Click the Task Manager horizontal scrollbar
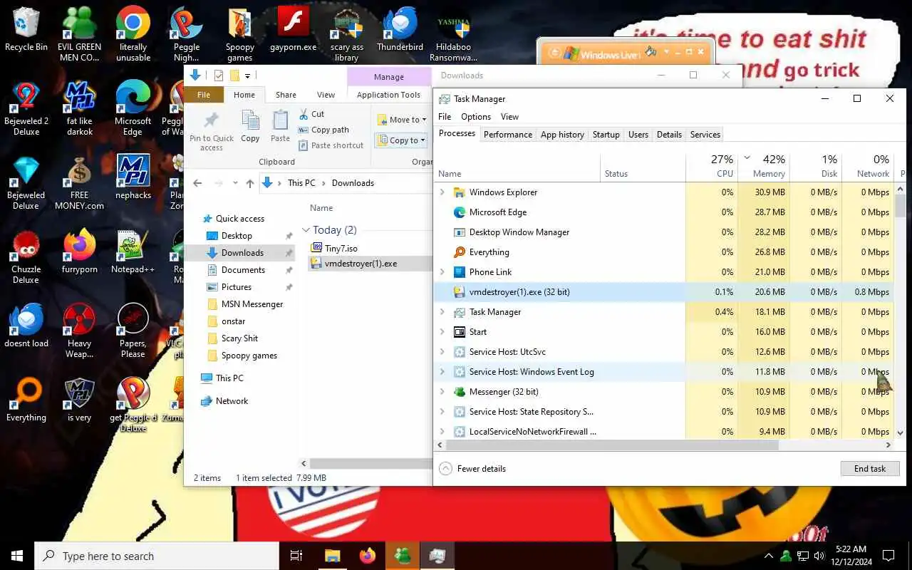912x570 pixels. [x=611, y=445]
